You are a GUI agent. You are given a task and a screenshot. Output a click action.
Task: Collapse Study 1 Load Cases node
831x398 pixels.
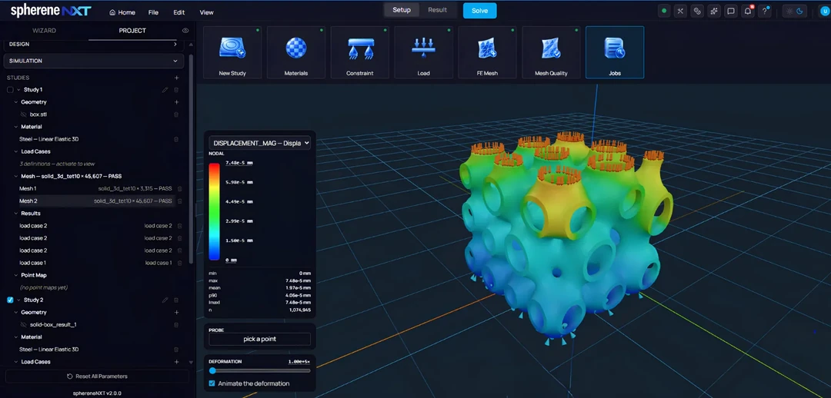(16, 151)
